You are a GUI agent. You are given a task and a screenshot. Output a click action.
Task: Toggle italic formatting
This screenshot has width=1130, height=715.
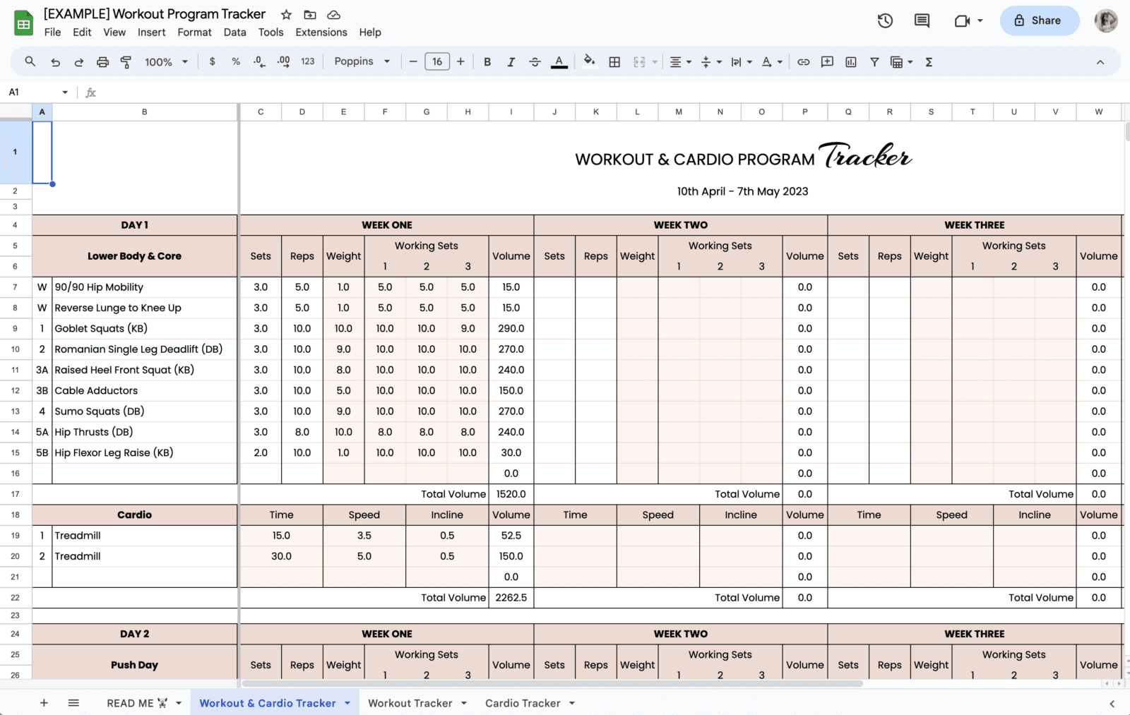pyautogui.click(x=511, y=62)
